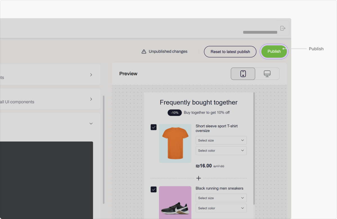Open sneakers Select color dropdown
Image resolution: width=337 pixels, height=219 pixels.
(x=221, y=208)
